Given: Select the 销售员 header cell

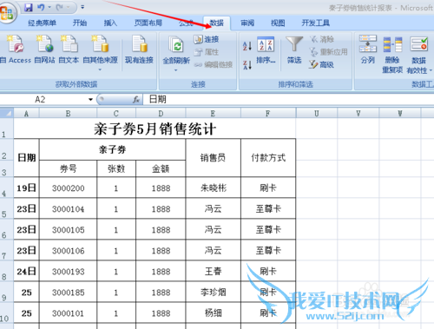Looking at the screenshot, I should 213,158.
